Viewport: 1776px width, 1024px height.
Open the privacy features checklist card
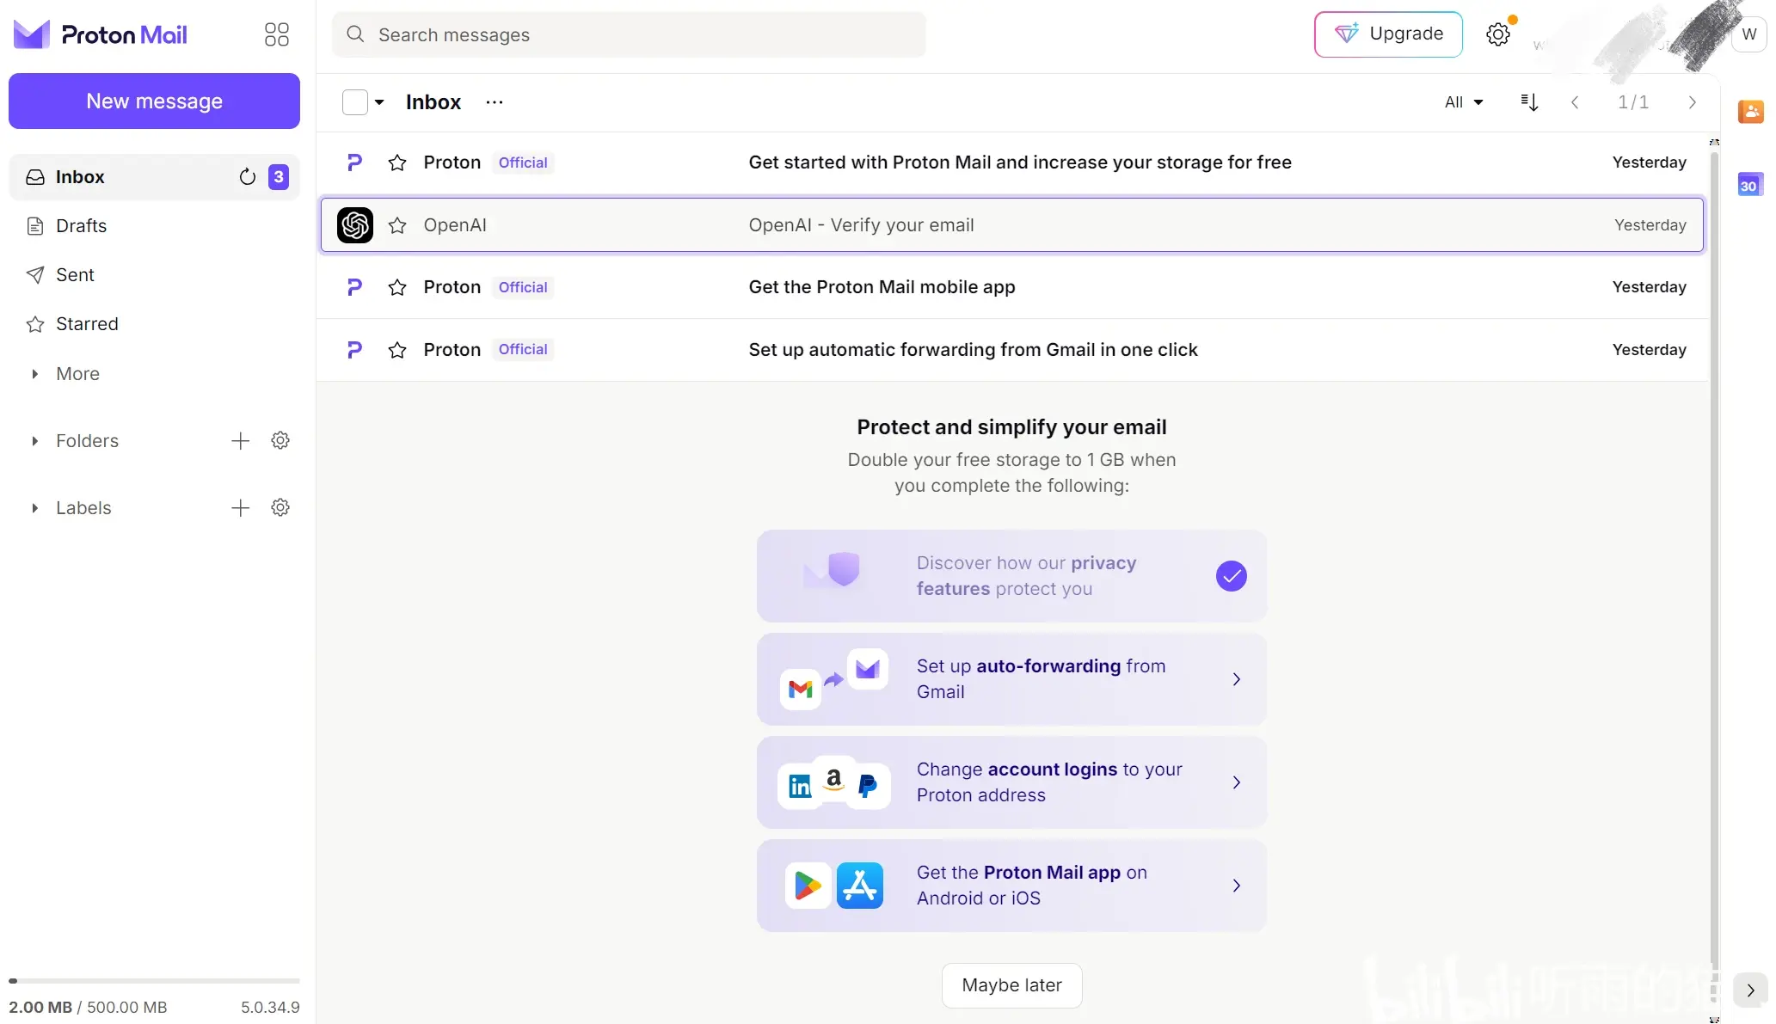(x=1011, y=576)
